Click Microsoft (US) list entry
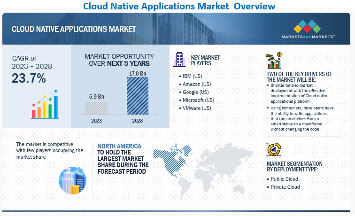355x216 pixels. point(197,100)
